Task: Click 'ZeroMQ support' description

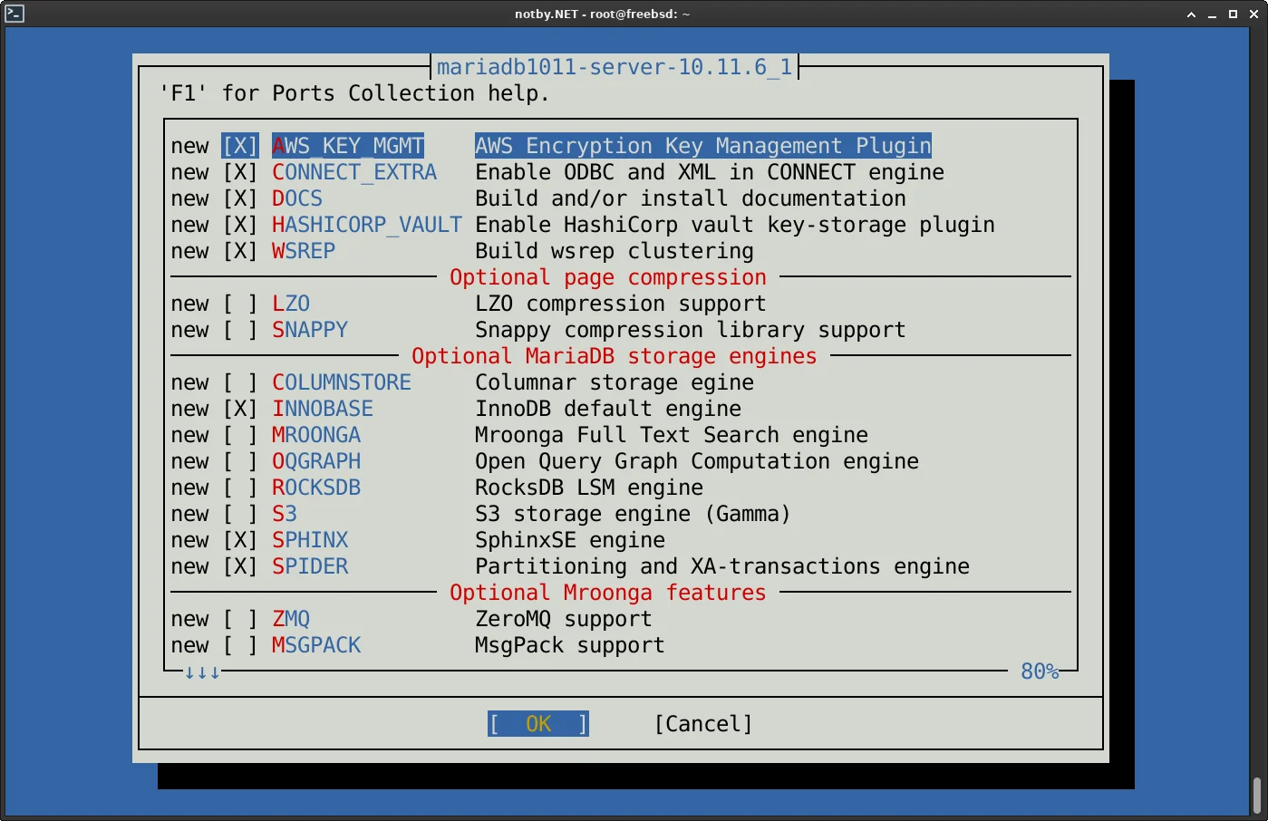Action: (564, 619)
